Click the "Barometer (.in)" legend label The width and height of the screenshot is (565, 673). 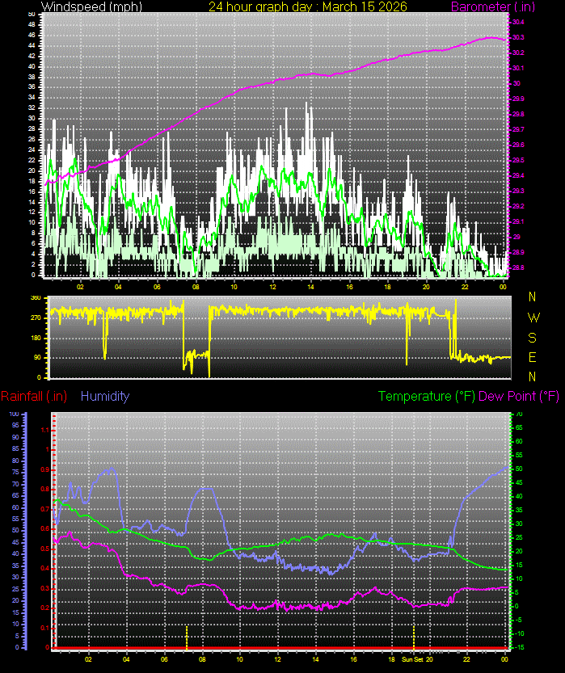tap(493, 6)
